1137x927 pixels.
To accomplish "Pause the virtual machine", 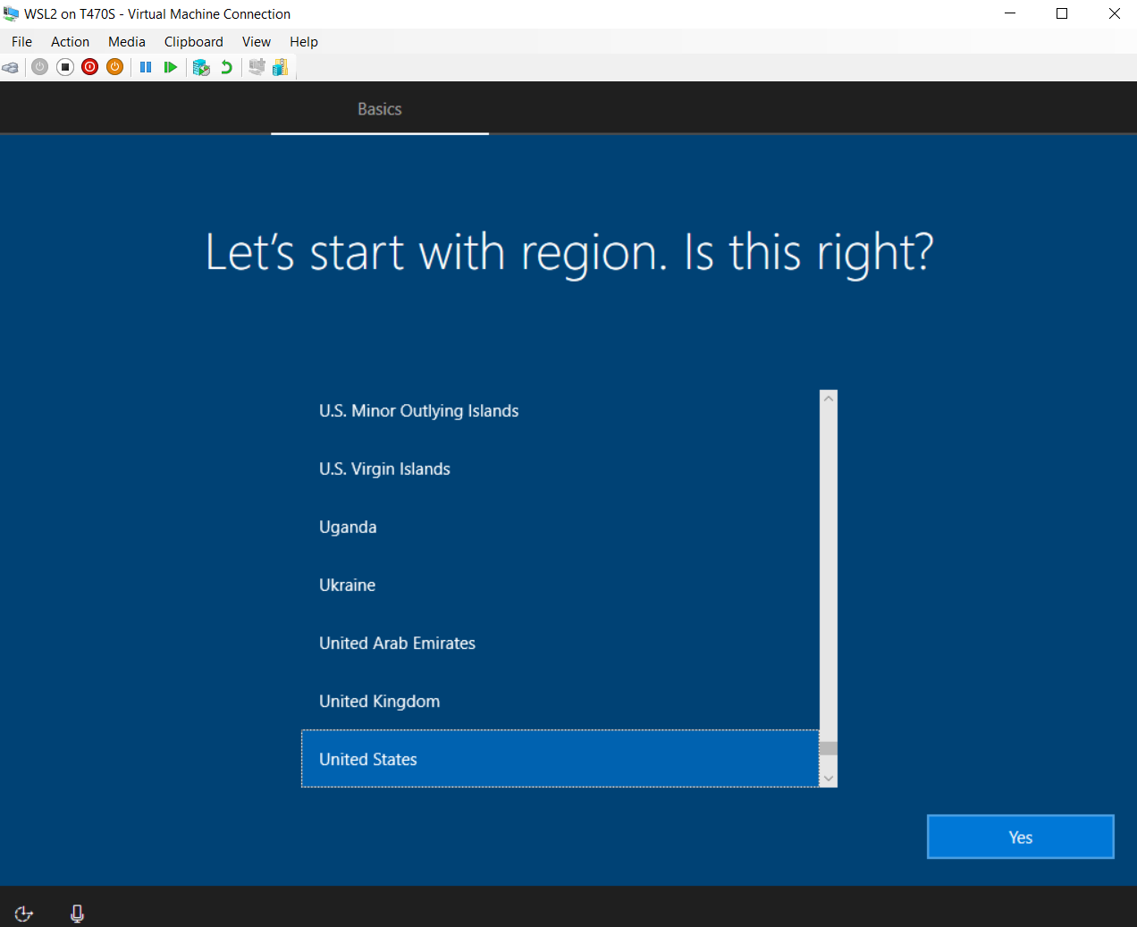I will pyautogui.click(x=146, y=66).
